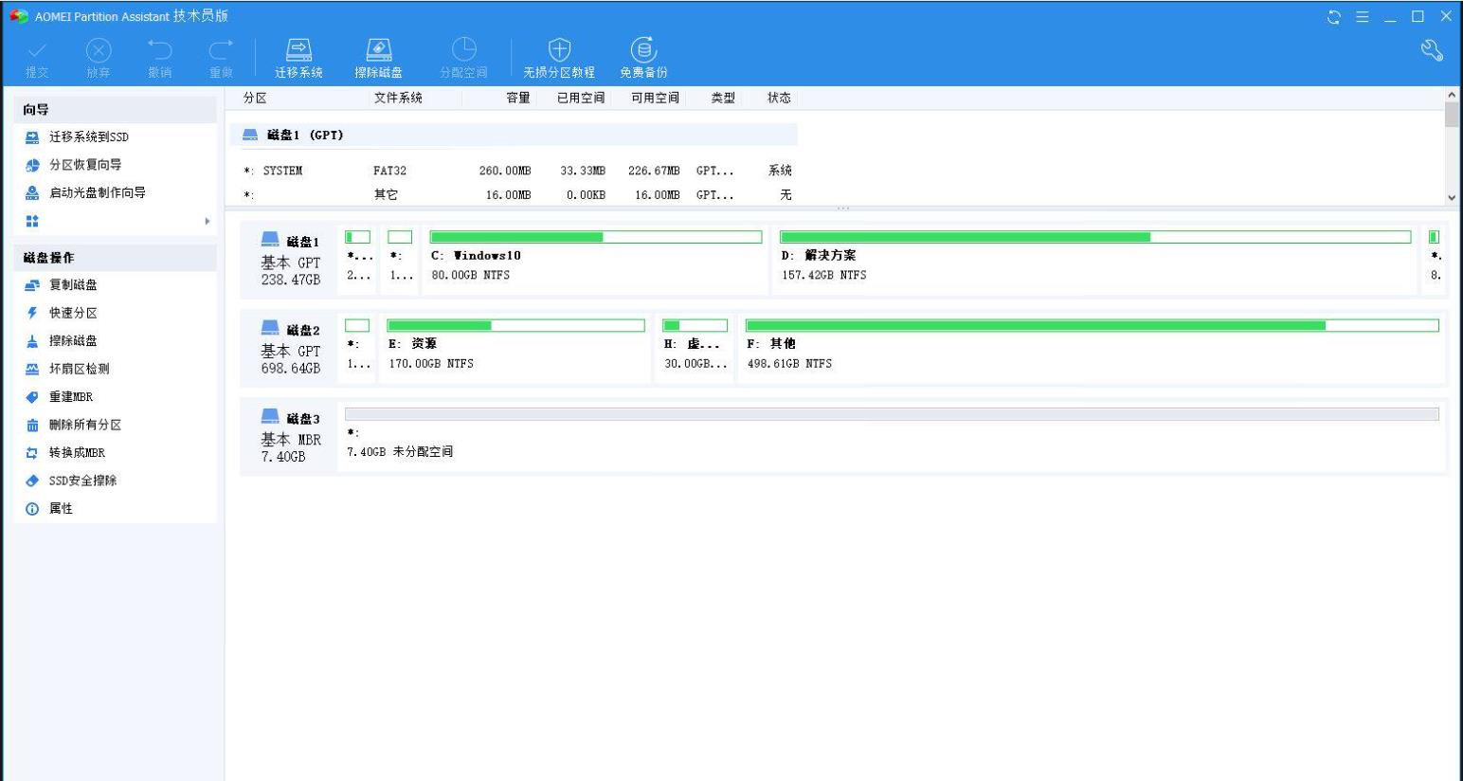This screenshot has height=781, width=1463.
Task: Open the wrench settings icon
Action: 1432,52
